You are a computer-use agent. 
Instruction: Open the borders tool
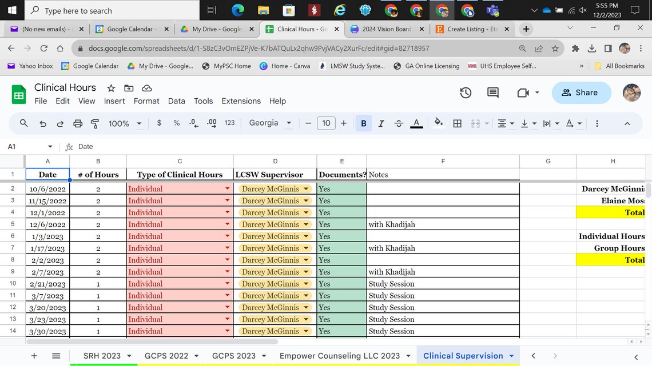pyautogui.click(x=457, y=123)
